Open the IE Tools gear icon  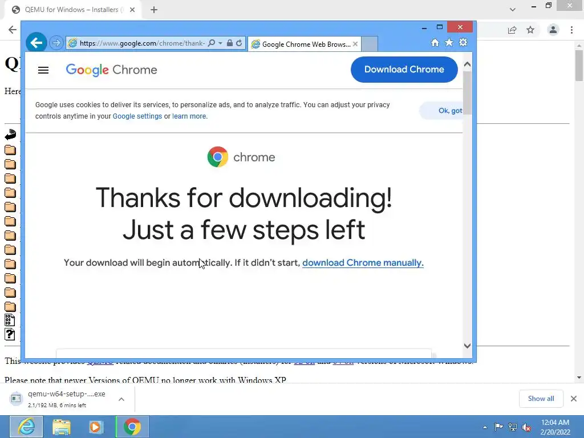(x=463, y=42)
